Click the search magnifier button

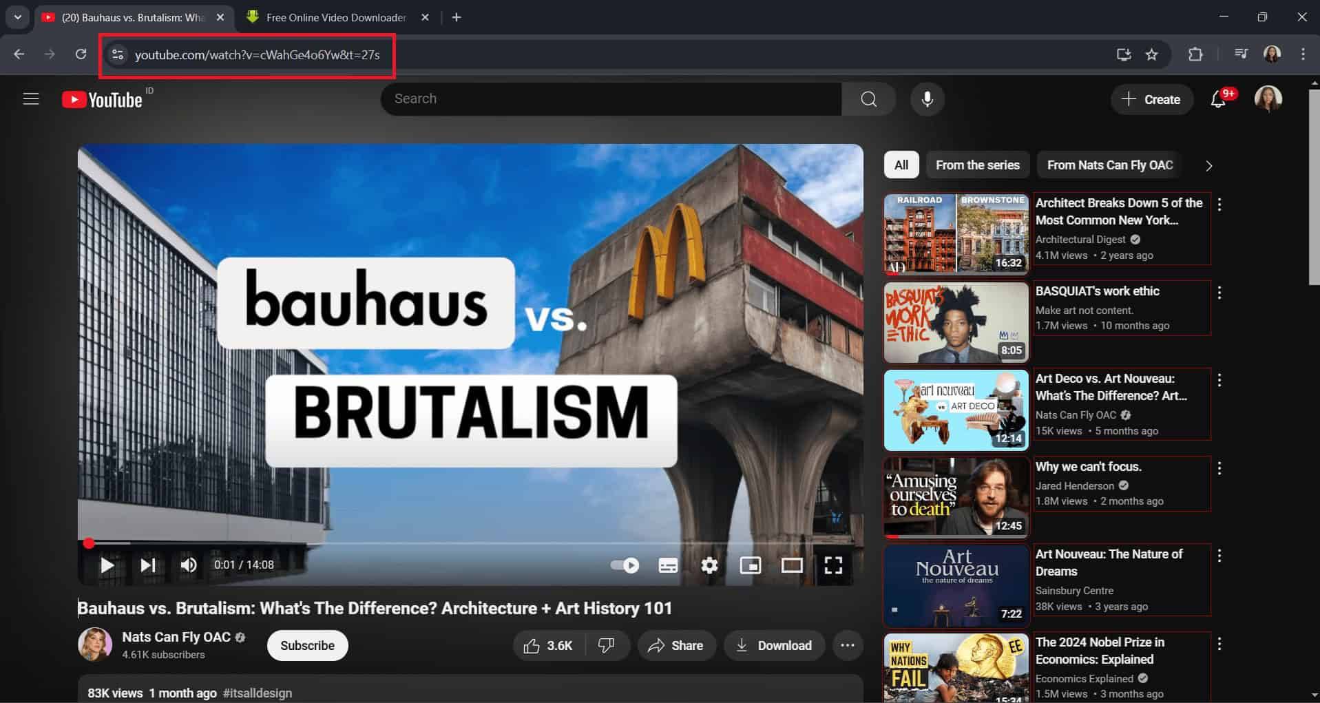click(868, 99)
